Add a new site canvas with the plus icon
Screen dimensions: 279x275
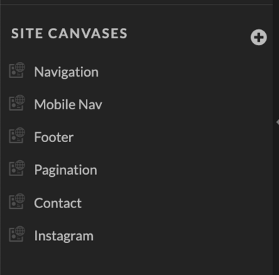click(259, 37)
